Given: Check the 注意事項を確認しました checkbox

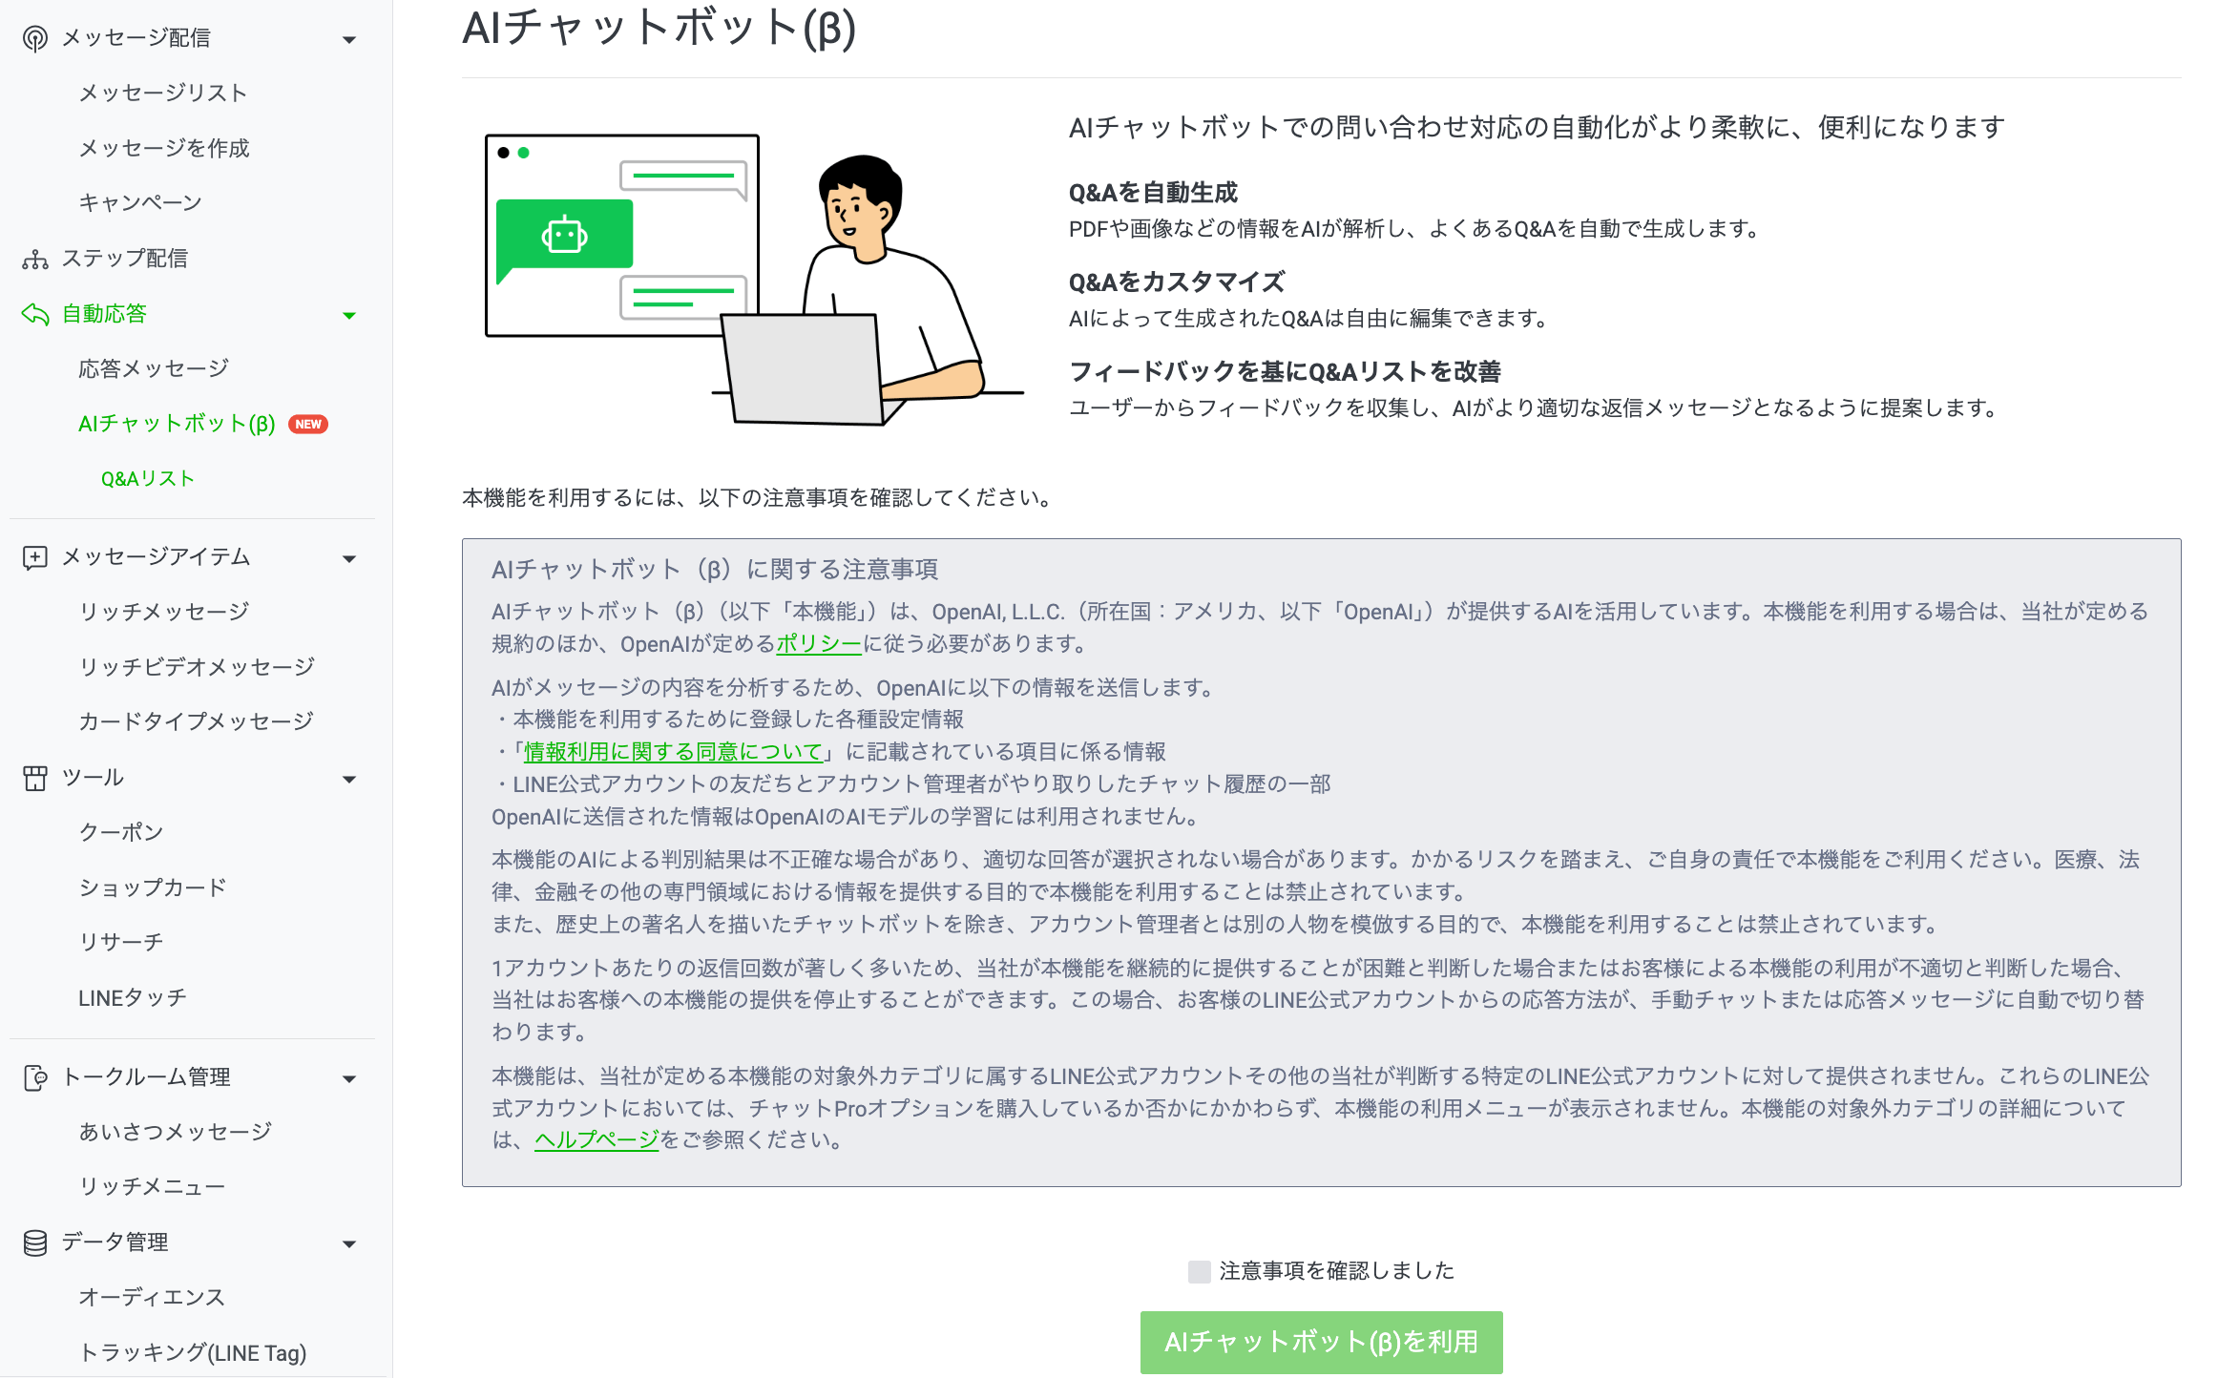Looking at the screenshot, I should tap(1200, 1271).
